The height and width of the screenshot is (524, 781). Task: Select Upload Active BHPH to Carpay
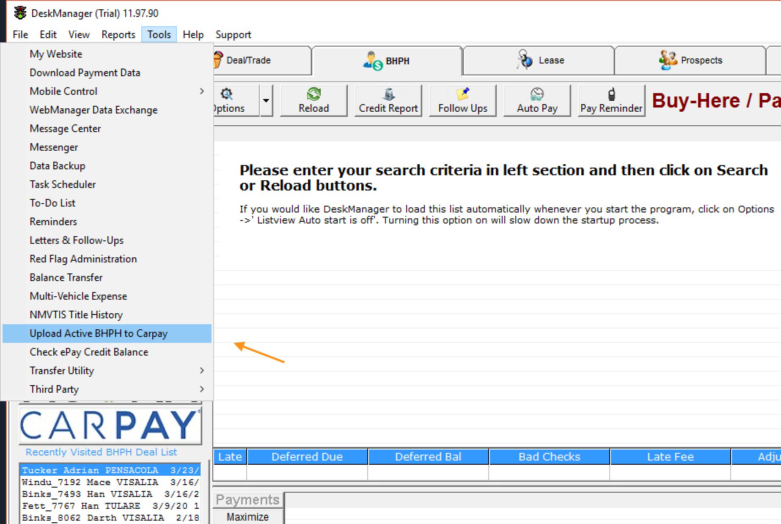click(99, 334)
